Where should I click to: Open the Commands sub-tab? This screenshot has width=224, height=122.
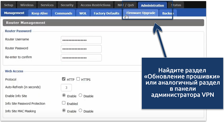pyautogui.click(x=63, y=13)
